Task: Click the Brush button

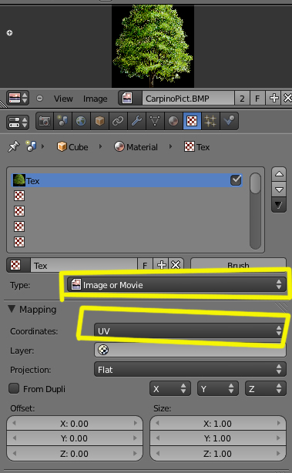Action: tap(238, 265)
